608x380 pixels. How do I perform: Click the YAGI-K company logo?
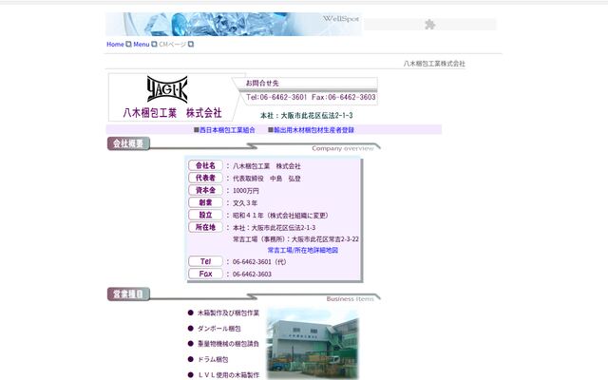tap(167, 89)
